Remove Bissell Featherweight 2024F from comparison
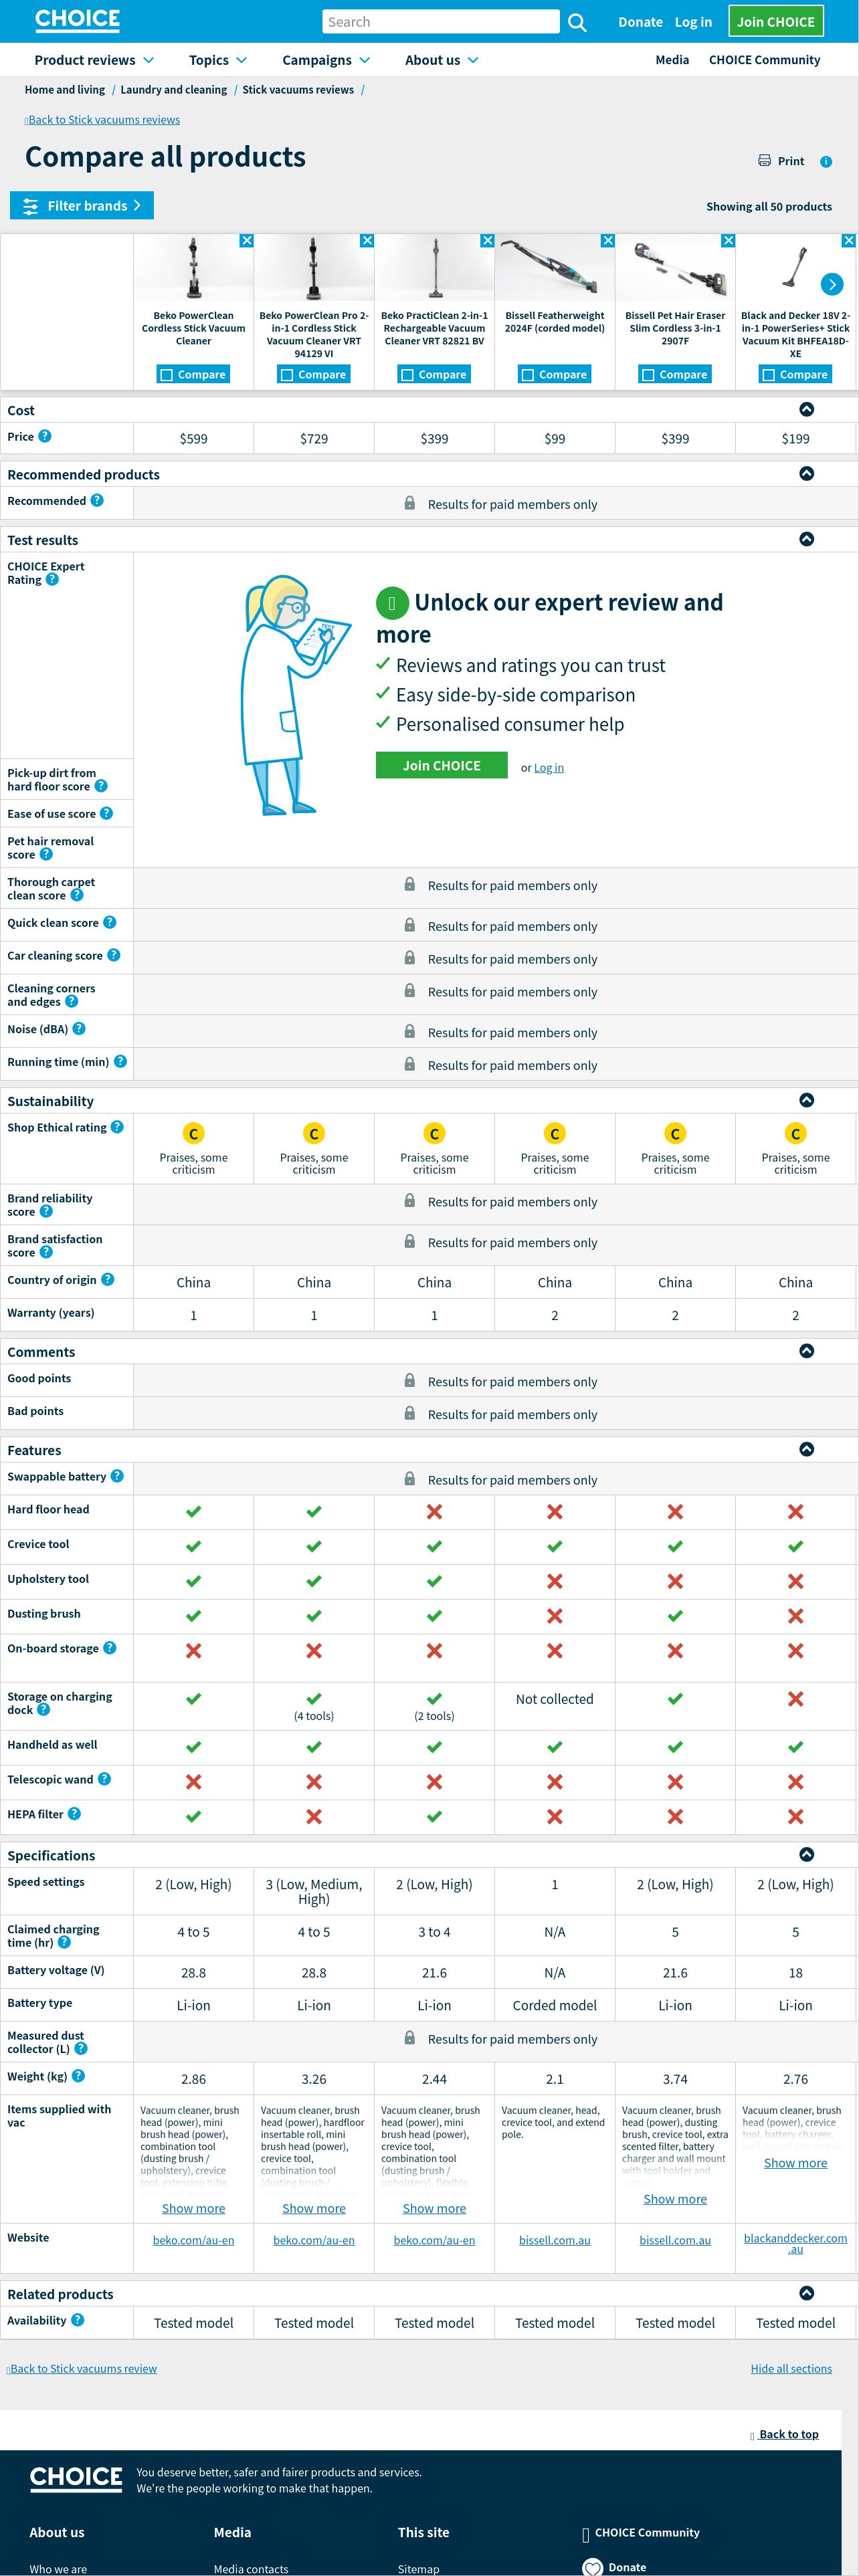 pos(608,241)
